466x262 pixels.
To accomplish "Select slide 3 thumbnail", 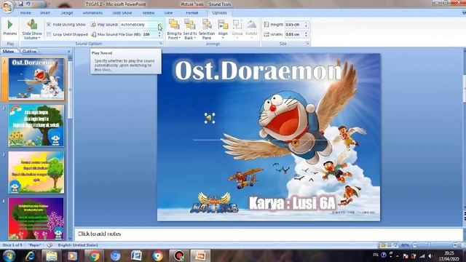I will [x=36, y=172].
